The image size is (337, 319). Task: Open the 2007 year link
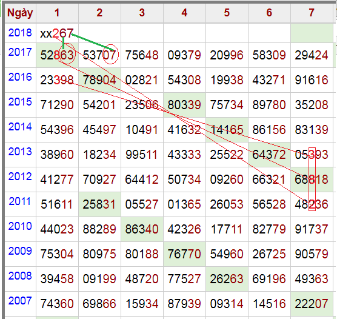pos(20,301)
